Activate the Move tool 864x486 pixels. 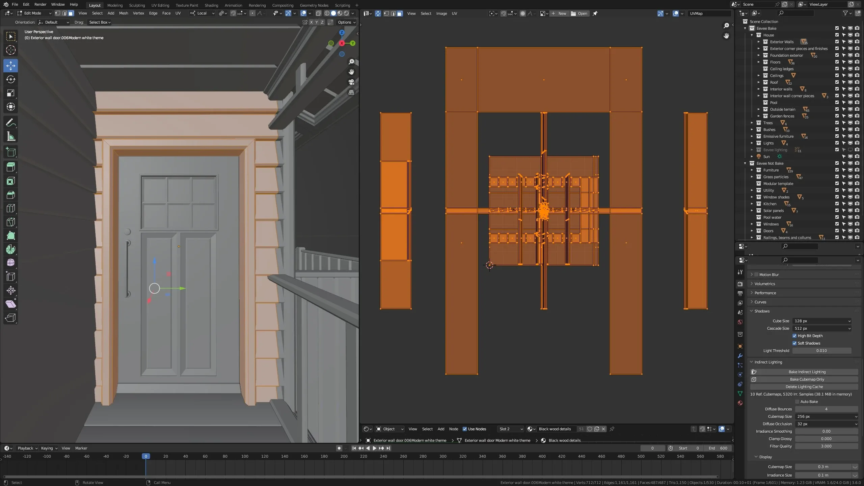coord(10,65)
